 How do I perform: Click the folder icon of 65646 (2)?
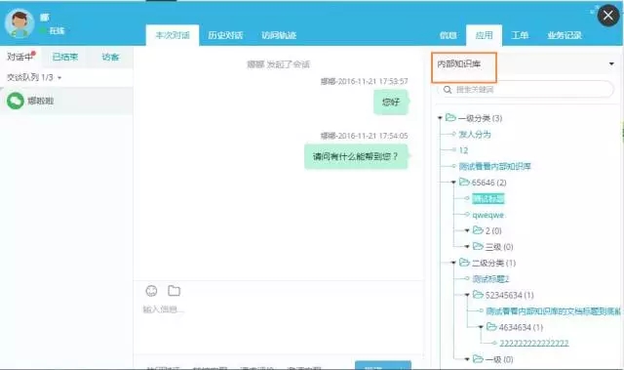(x=464, y=182)
